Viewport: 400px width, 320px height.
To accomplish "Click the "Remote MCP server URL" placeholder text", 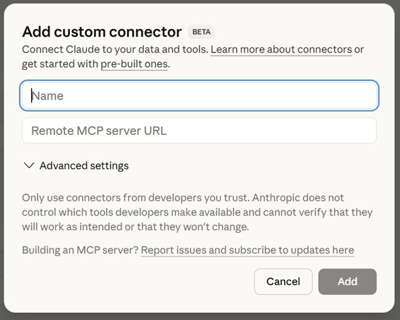I will [99, 131].
